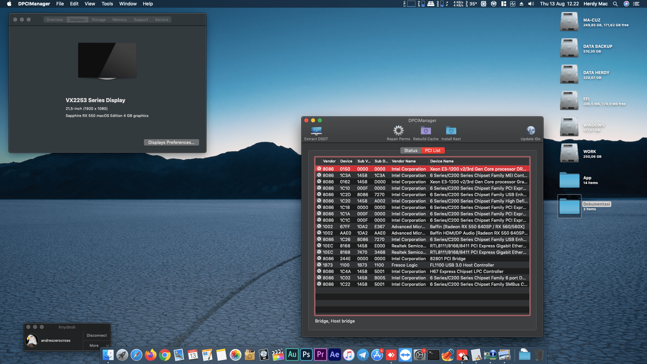Click the eject icon in the menu bar
This screenshot has height=364, width=647.
pos(521,4)
